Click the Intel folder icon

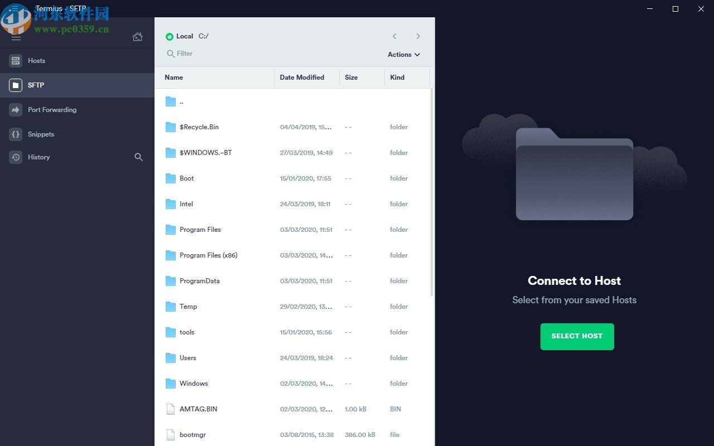click(x=171, y=204)
